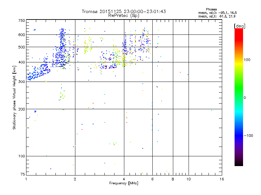The image size is (261, 195).
Task: Click the x-axis tick label '2'
Action: coord(75,179)
